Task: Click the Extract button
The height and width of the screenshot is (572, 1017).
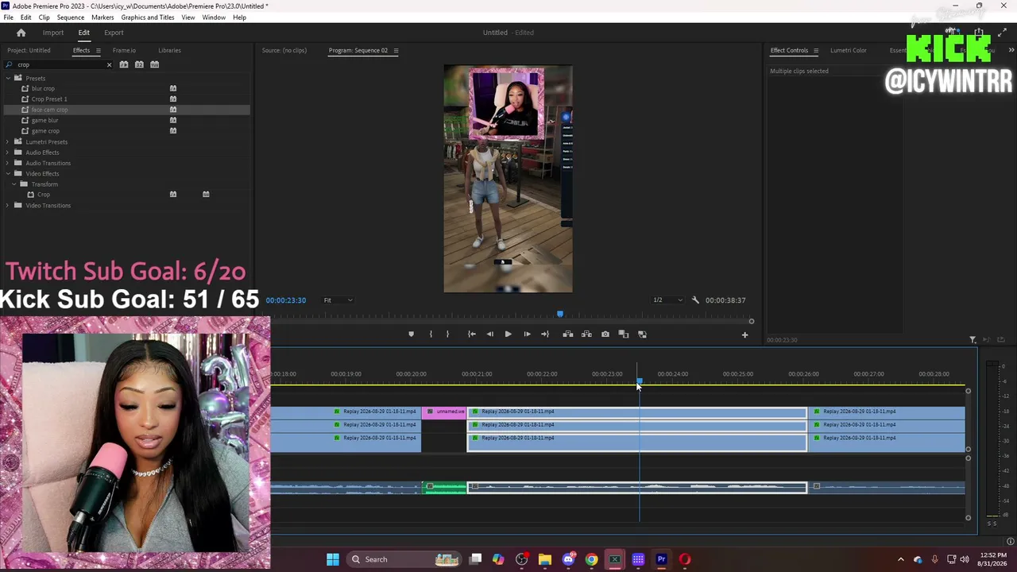Action: (x=586, y=334)
